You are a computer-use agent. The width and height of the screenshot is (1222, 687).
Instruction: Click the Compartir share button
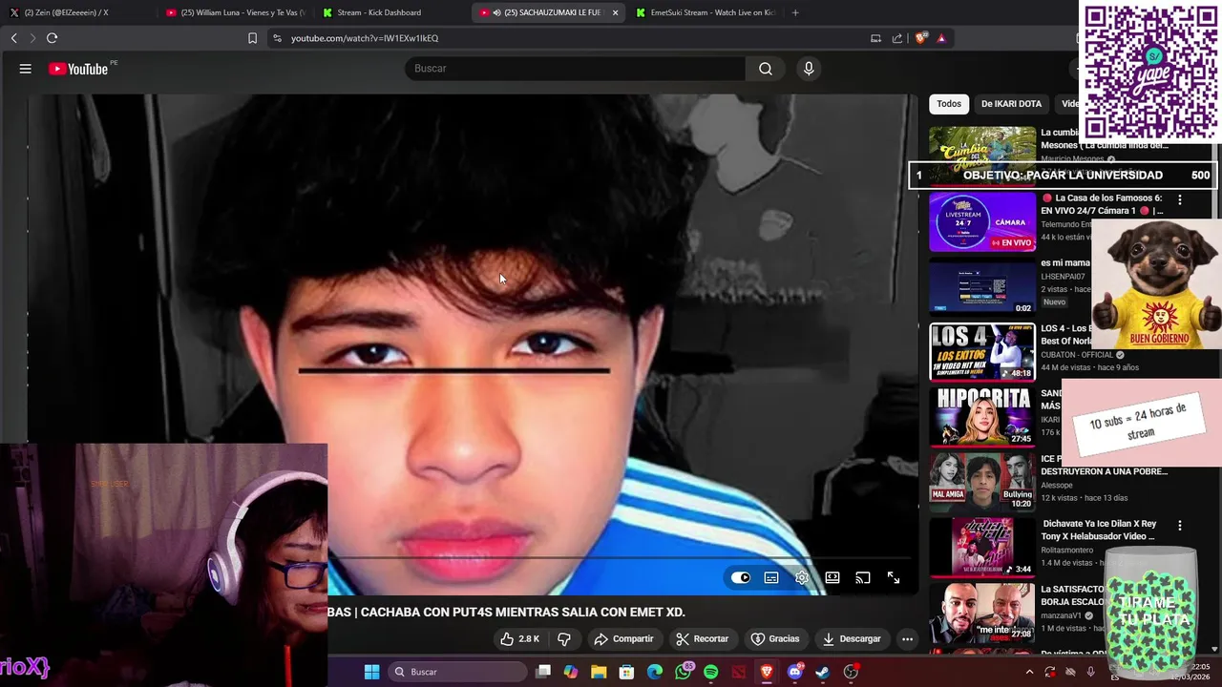(623, 638)
